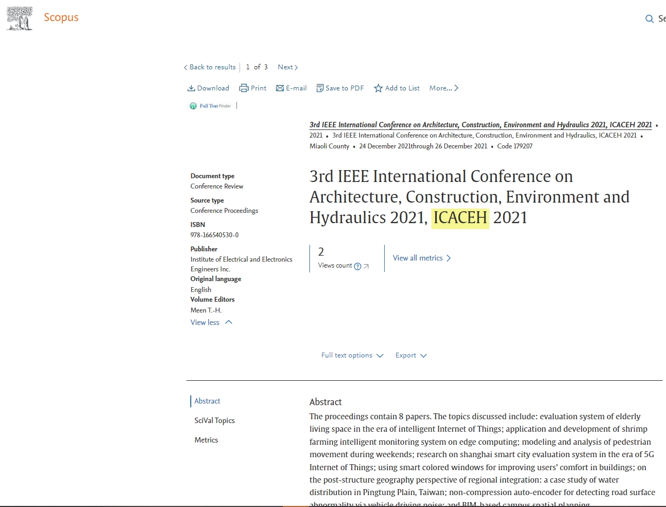Go back to results

click(210, 67)
